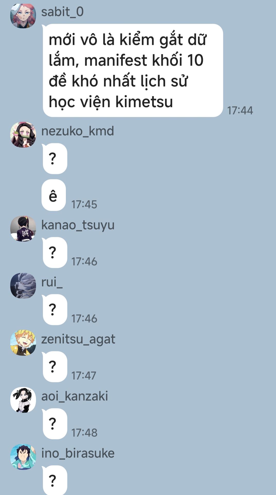The image size is (276, 495).
Task: Select kanao_tsuyu's "?" message bubble
Action: point(55,252)
